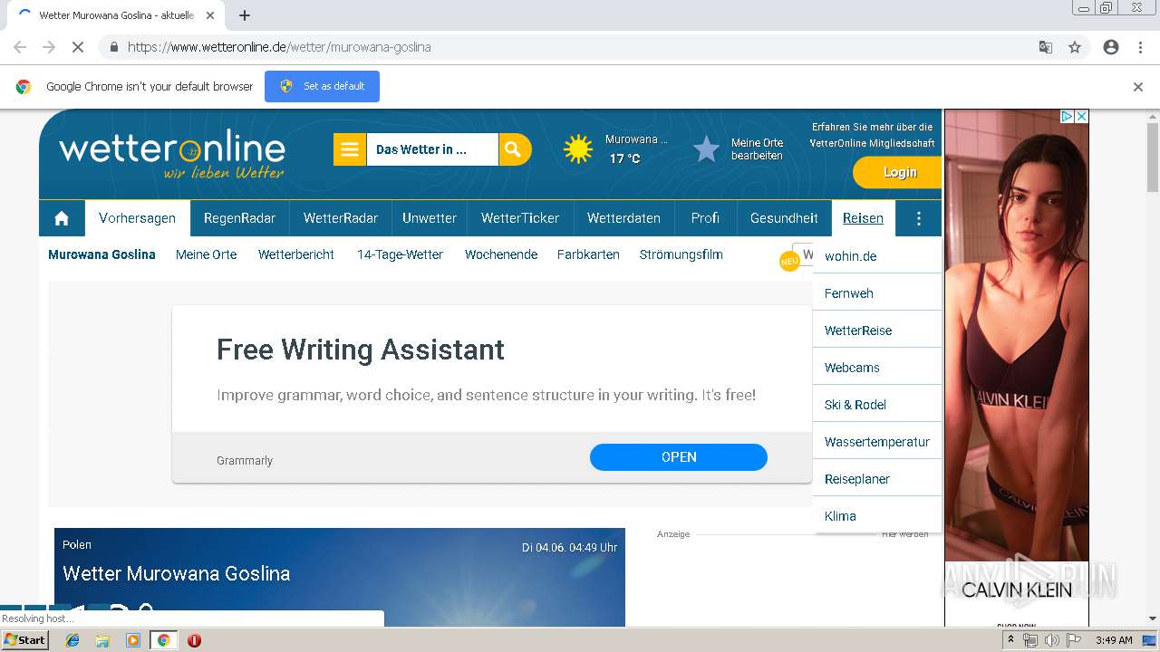The width and height of the screenshot is (1160, 652).
Task: Select Webcams menu entry
Action: pyautogui.click(x=877, y=368)
